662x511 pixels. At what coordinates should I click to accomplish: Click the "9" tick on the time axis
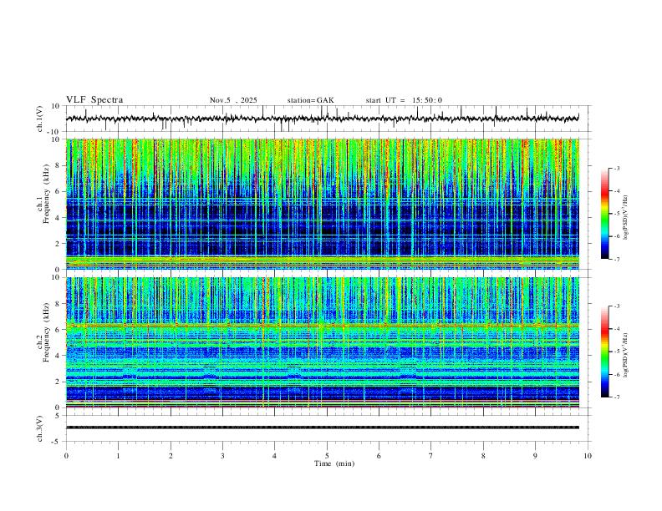[x=535, y=456]
